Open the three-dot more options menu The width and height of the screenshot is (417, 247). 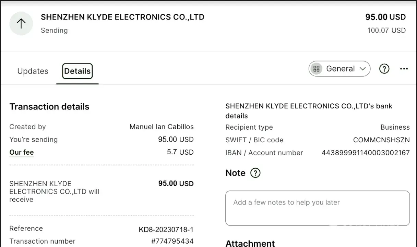coord(404,69)
